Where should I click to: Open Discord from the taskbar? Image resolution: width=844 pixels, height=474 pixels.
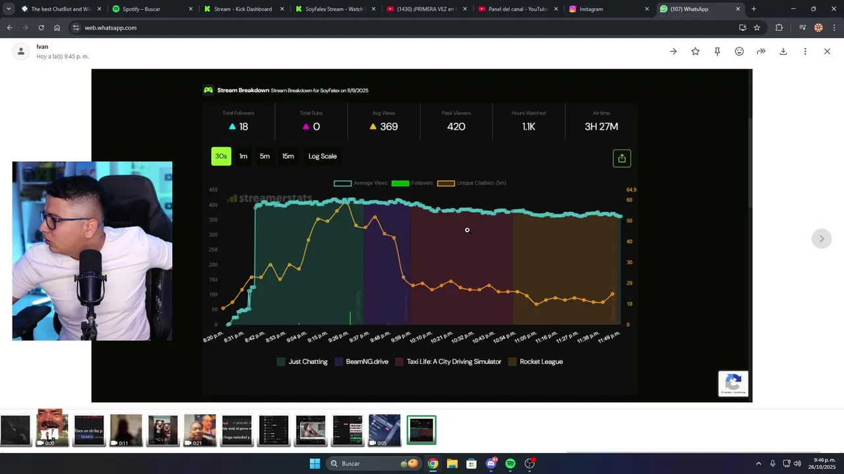click(x=491, y=463)
